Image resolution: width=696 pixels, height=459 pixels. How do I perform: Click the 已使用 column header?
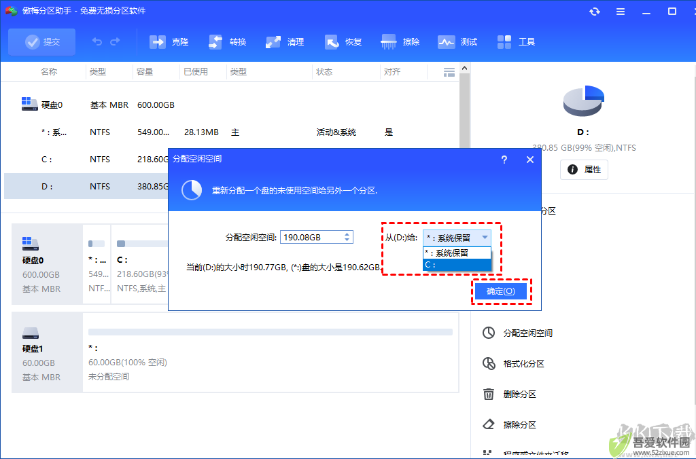pyautogui.click(x=196, y=72)
